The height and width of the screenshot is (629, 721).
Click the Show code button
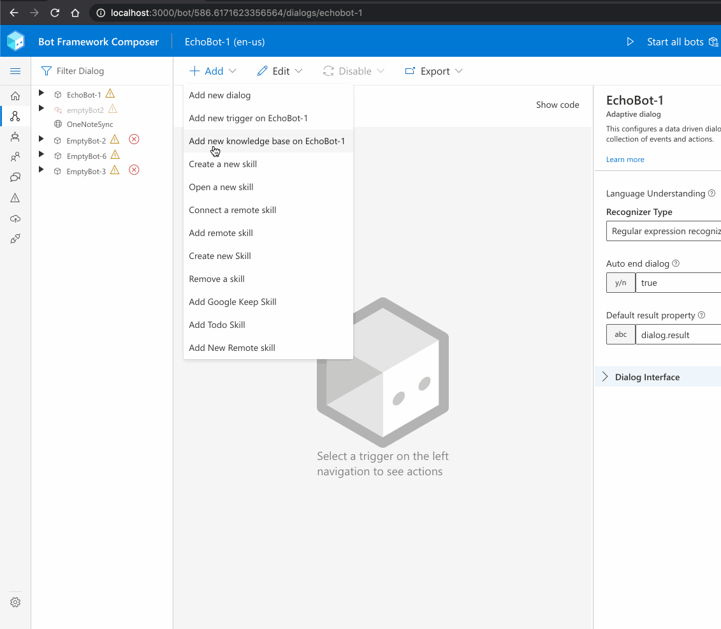coord(557,105)
